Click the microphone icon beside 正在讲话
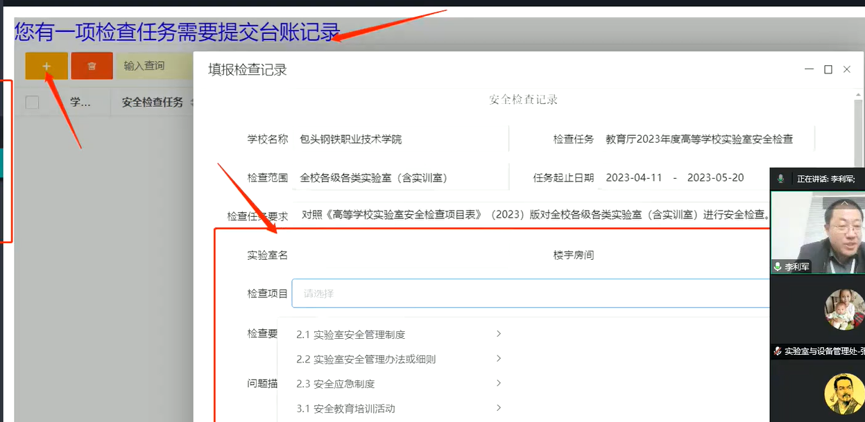The image size is (865, 422). click(x=780, y=179)
